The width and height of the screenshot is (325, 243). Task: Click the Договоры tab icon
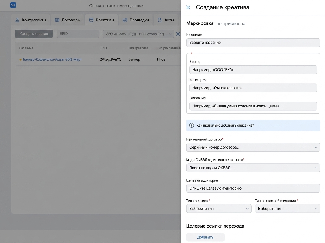pos(57,20)
